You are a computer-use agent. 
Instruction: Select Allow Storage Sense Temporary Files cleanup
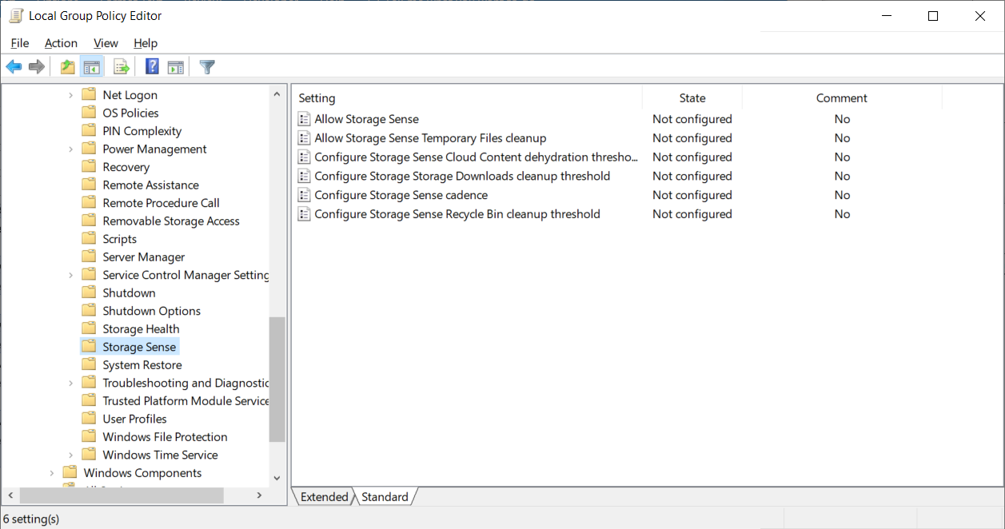(x=430, y=138)
